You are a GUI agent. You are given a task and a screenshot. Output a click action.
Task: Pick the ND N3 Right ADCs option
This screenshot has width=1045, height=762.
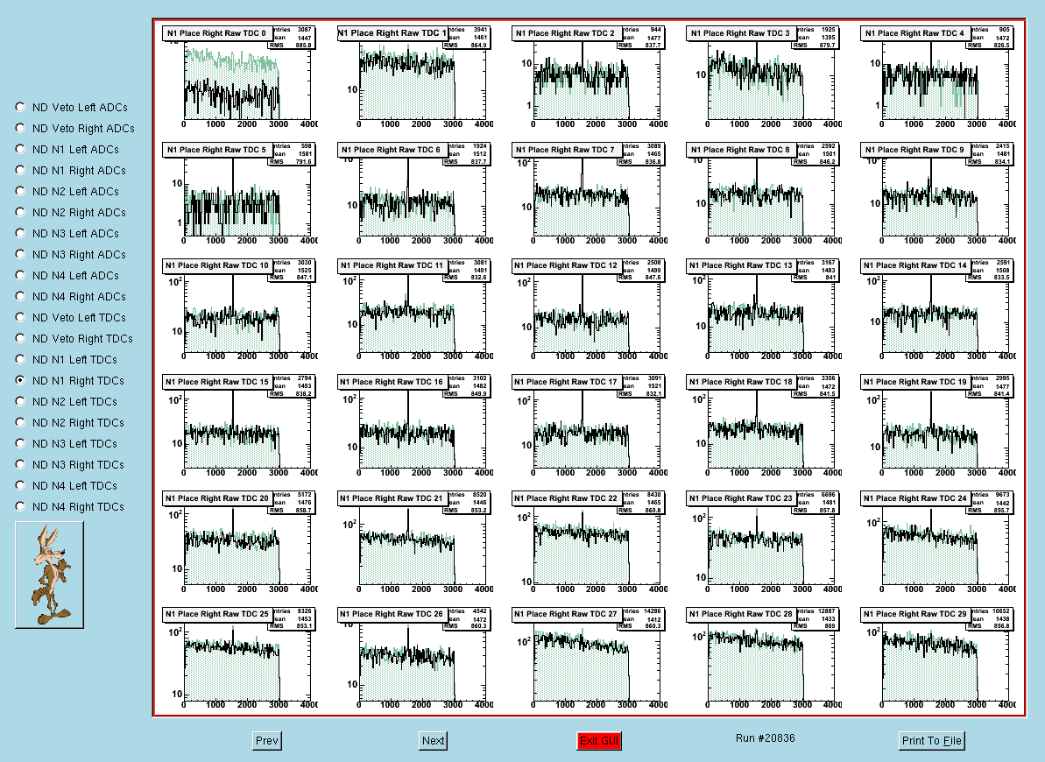pyautogui.click(x=20, y=254)
